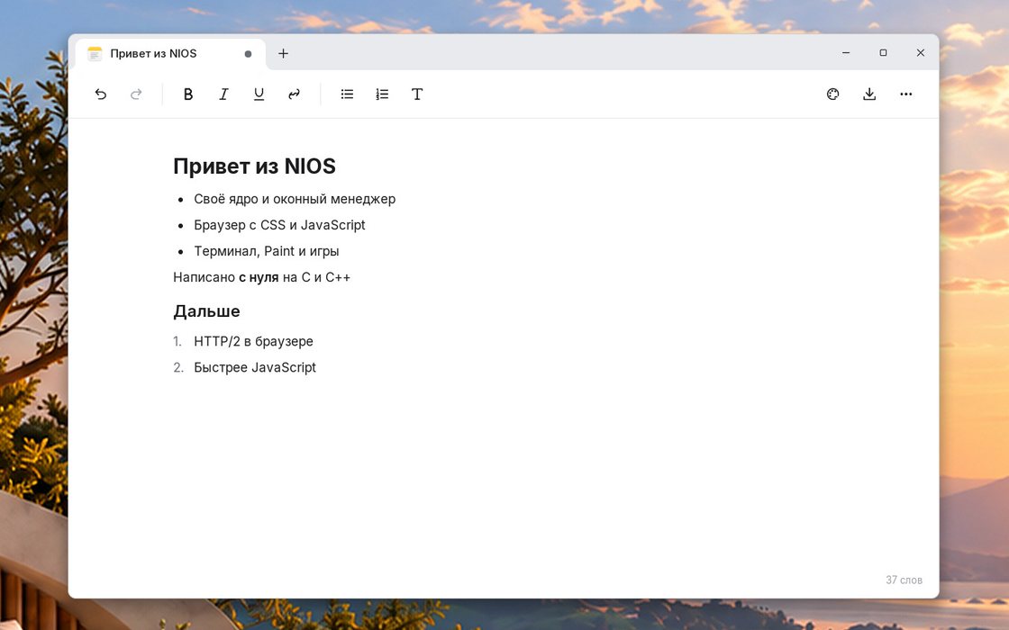The image size is (1009, 630).
Task: Insert a hyperlink via link icon
Action: [294, 94]
